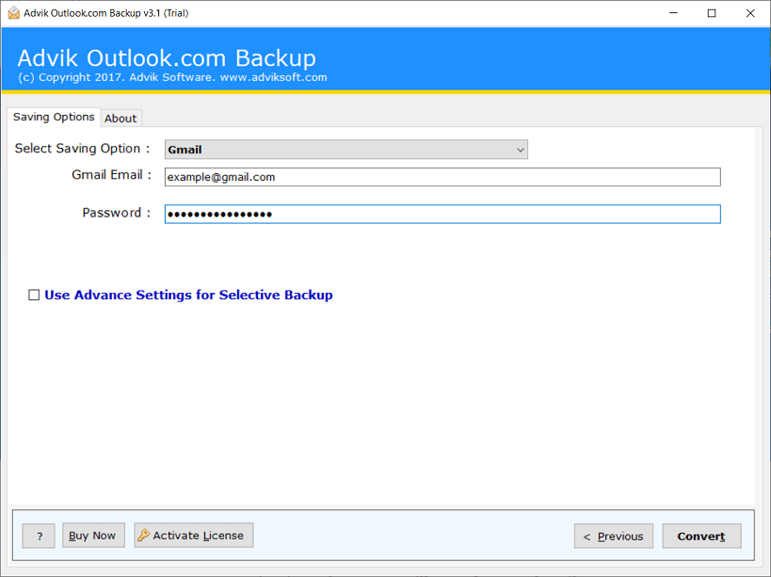Open the Select Saving Option dropdown
Viewport: 771px width, 577px height.
[345, 150]
